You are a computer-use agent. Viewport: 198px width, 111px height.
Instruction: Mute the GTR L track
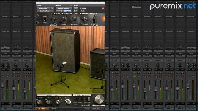pyautogui.click(x=171, y=76)
